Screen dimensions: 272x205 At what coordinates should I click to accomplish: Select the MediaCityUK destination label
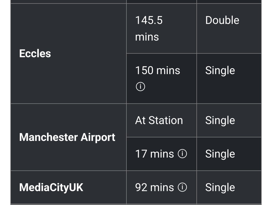[51, 187]
